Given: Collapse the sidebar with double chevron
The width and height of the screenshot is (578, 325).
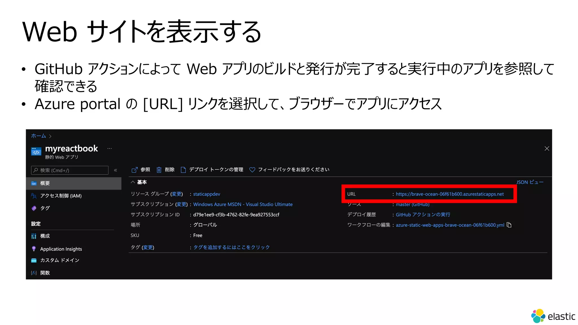Looking at the screenshot, I should click(x=115, y=170).
